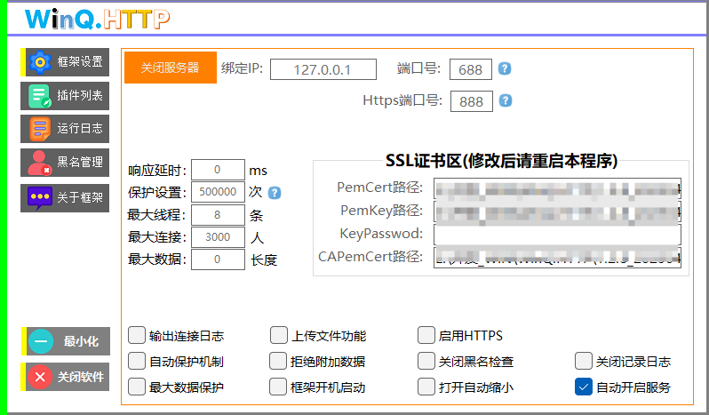Focus the 最大线程 field showing 8
Viewport: 709px width, 415px height.
pyautogui.click(x=218, y=215)
